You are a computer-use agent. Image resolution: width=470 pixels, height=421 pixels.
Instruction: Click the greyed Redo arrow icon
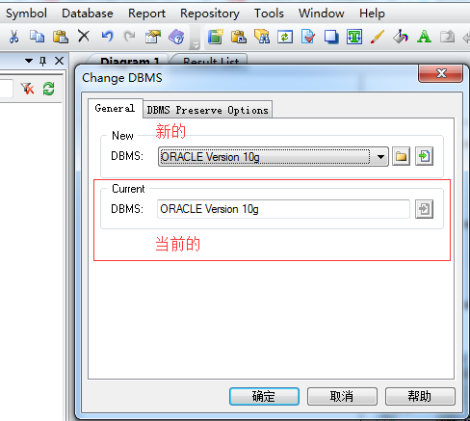(130, 37)
